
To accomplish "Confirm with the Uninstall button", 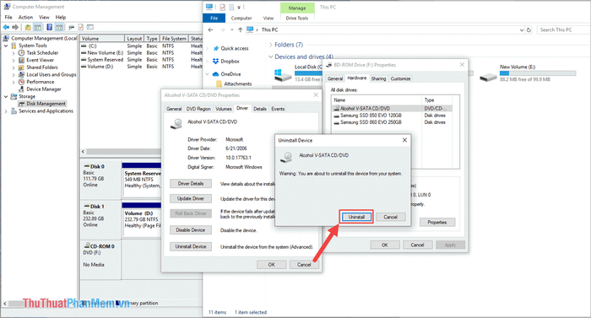I will pos(356,217).
